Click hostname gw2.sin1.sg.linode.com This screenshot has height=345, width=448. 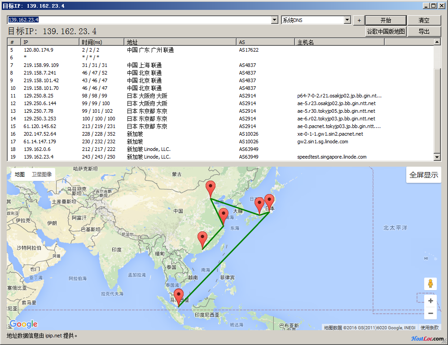pos(323,142)
